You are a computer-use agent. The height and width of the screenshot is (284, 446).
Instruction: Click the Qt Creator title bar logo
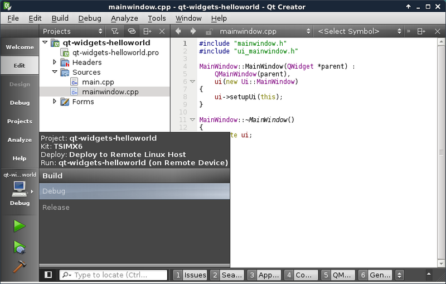tap(7, 6)
